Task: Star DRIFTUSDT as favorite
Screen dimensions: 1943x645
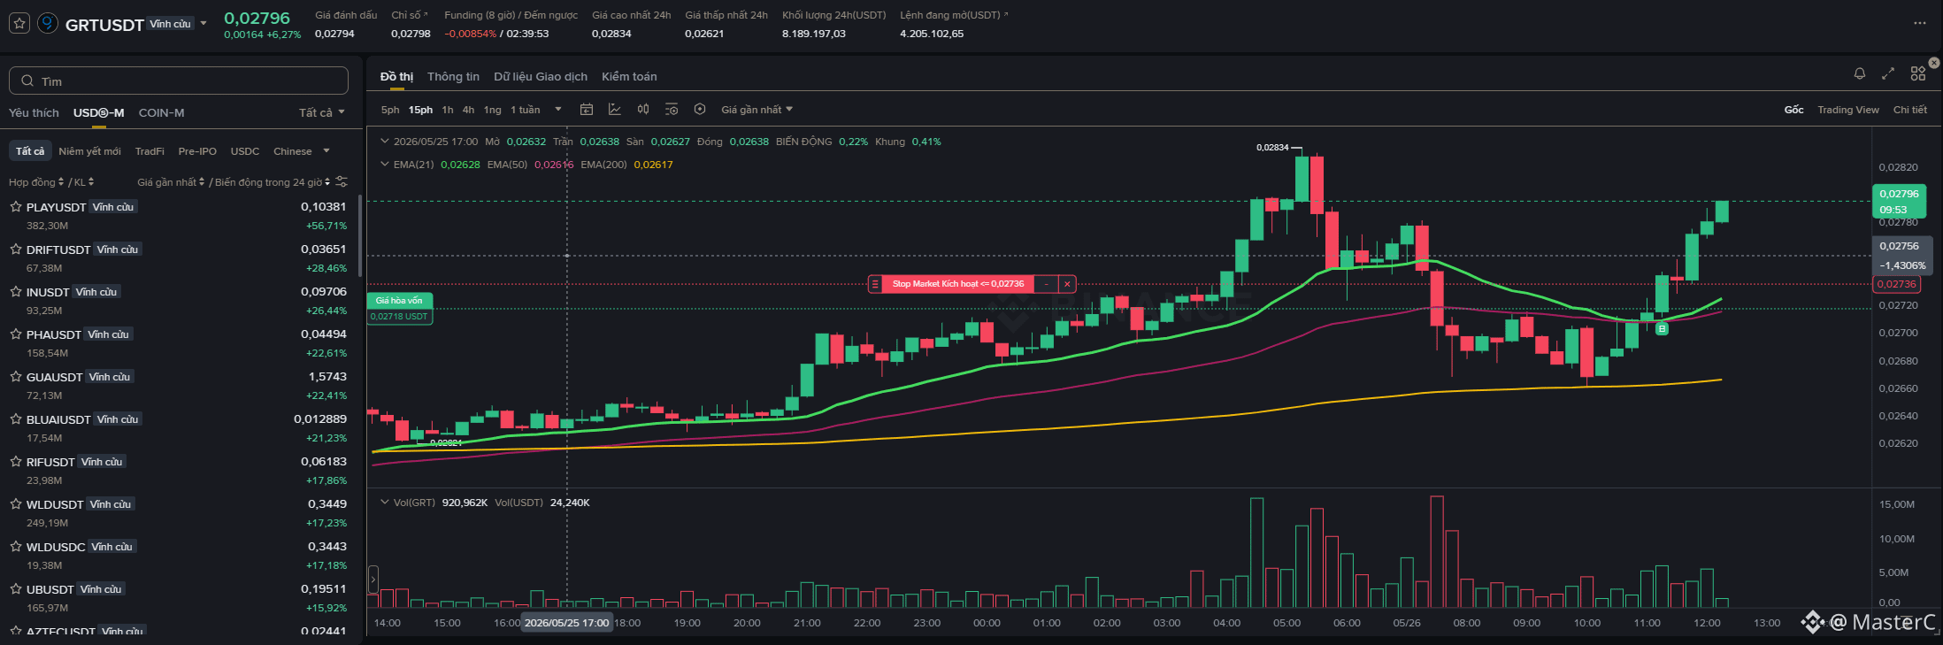Action: (16, 249)
